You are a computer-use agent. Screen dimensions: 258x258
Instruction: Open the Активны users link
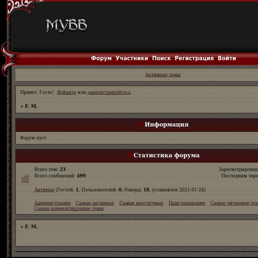coord(44,190)
